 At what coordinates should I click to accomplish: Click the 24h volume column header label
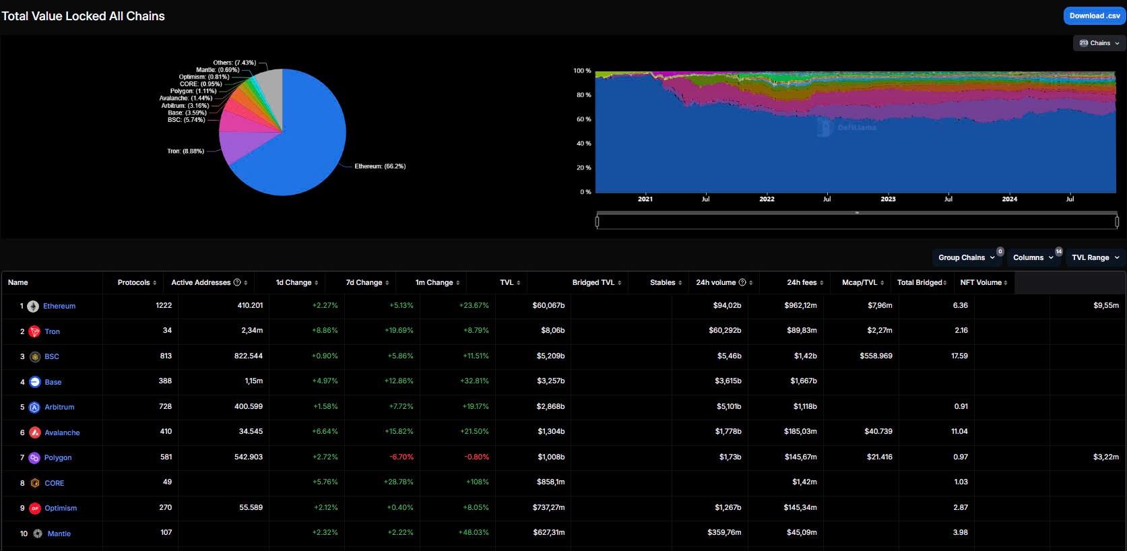click(716, 282)
